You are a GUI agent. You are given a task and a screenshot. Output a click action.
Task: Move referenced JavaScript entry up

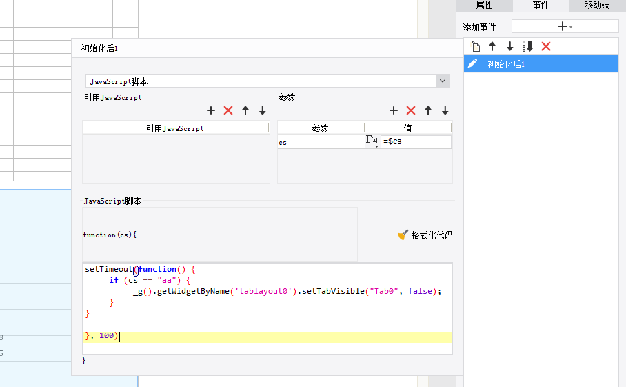pos(245,110)
